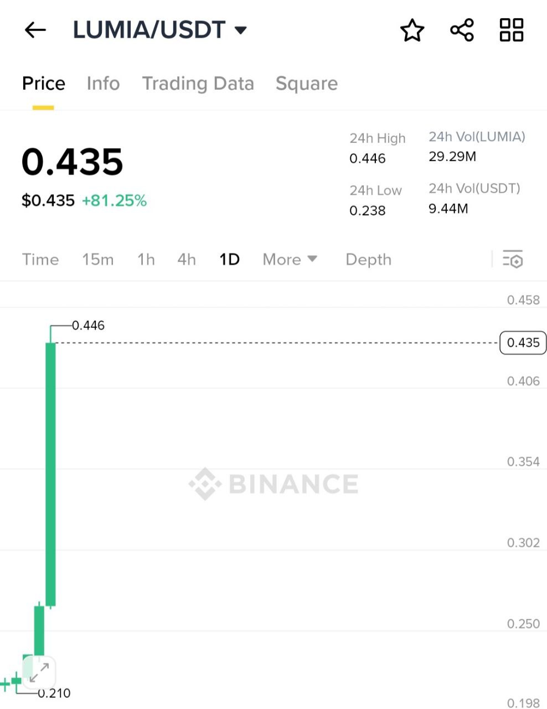Open the Depth chart view
547x709 pixels.
tap(368, 259)
